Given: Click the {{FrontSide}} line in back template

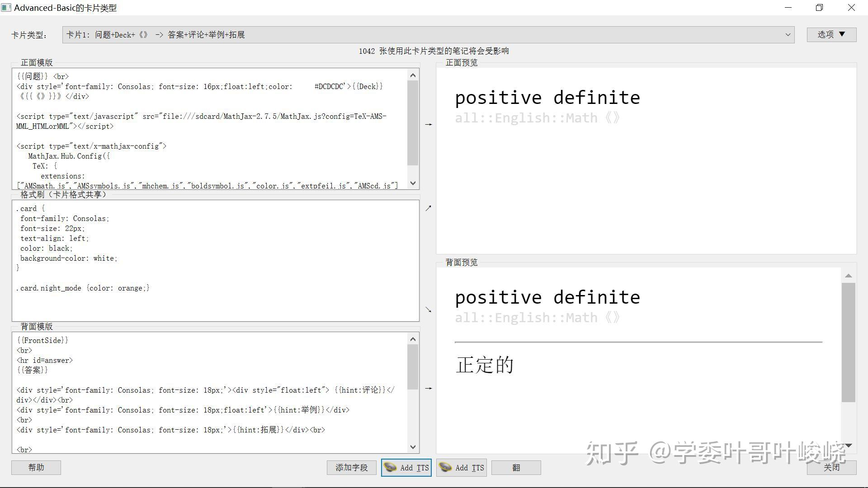Looking at the screenshot, I should 42,340.
